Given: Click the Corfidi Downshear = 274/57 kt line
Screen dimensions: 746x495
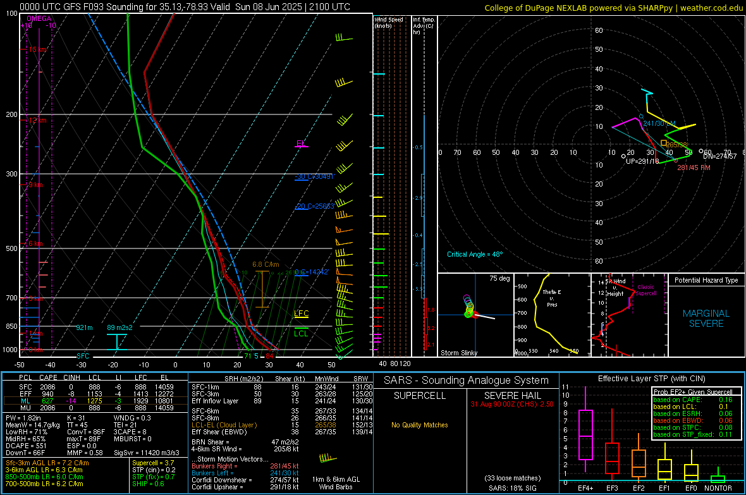Looking at the screenshot, I should (x=245, y=480).
